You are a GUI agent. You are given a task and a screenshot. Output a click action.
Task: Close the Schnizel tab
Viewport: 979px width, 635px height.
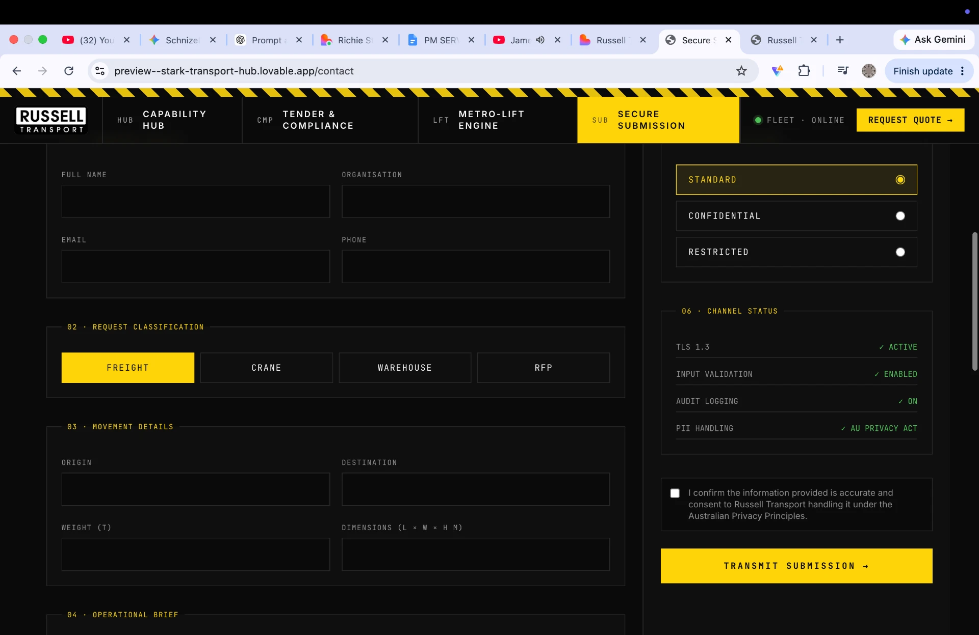click(x=213, y=40)
